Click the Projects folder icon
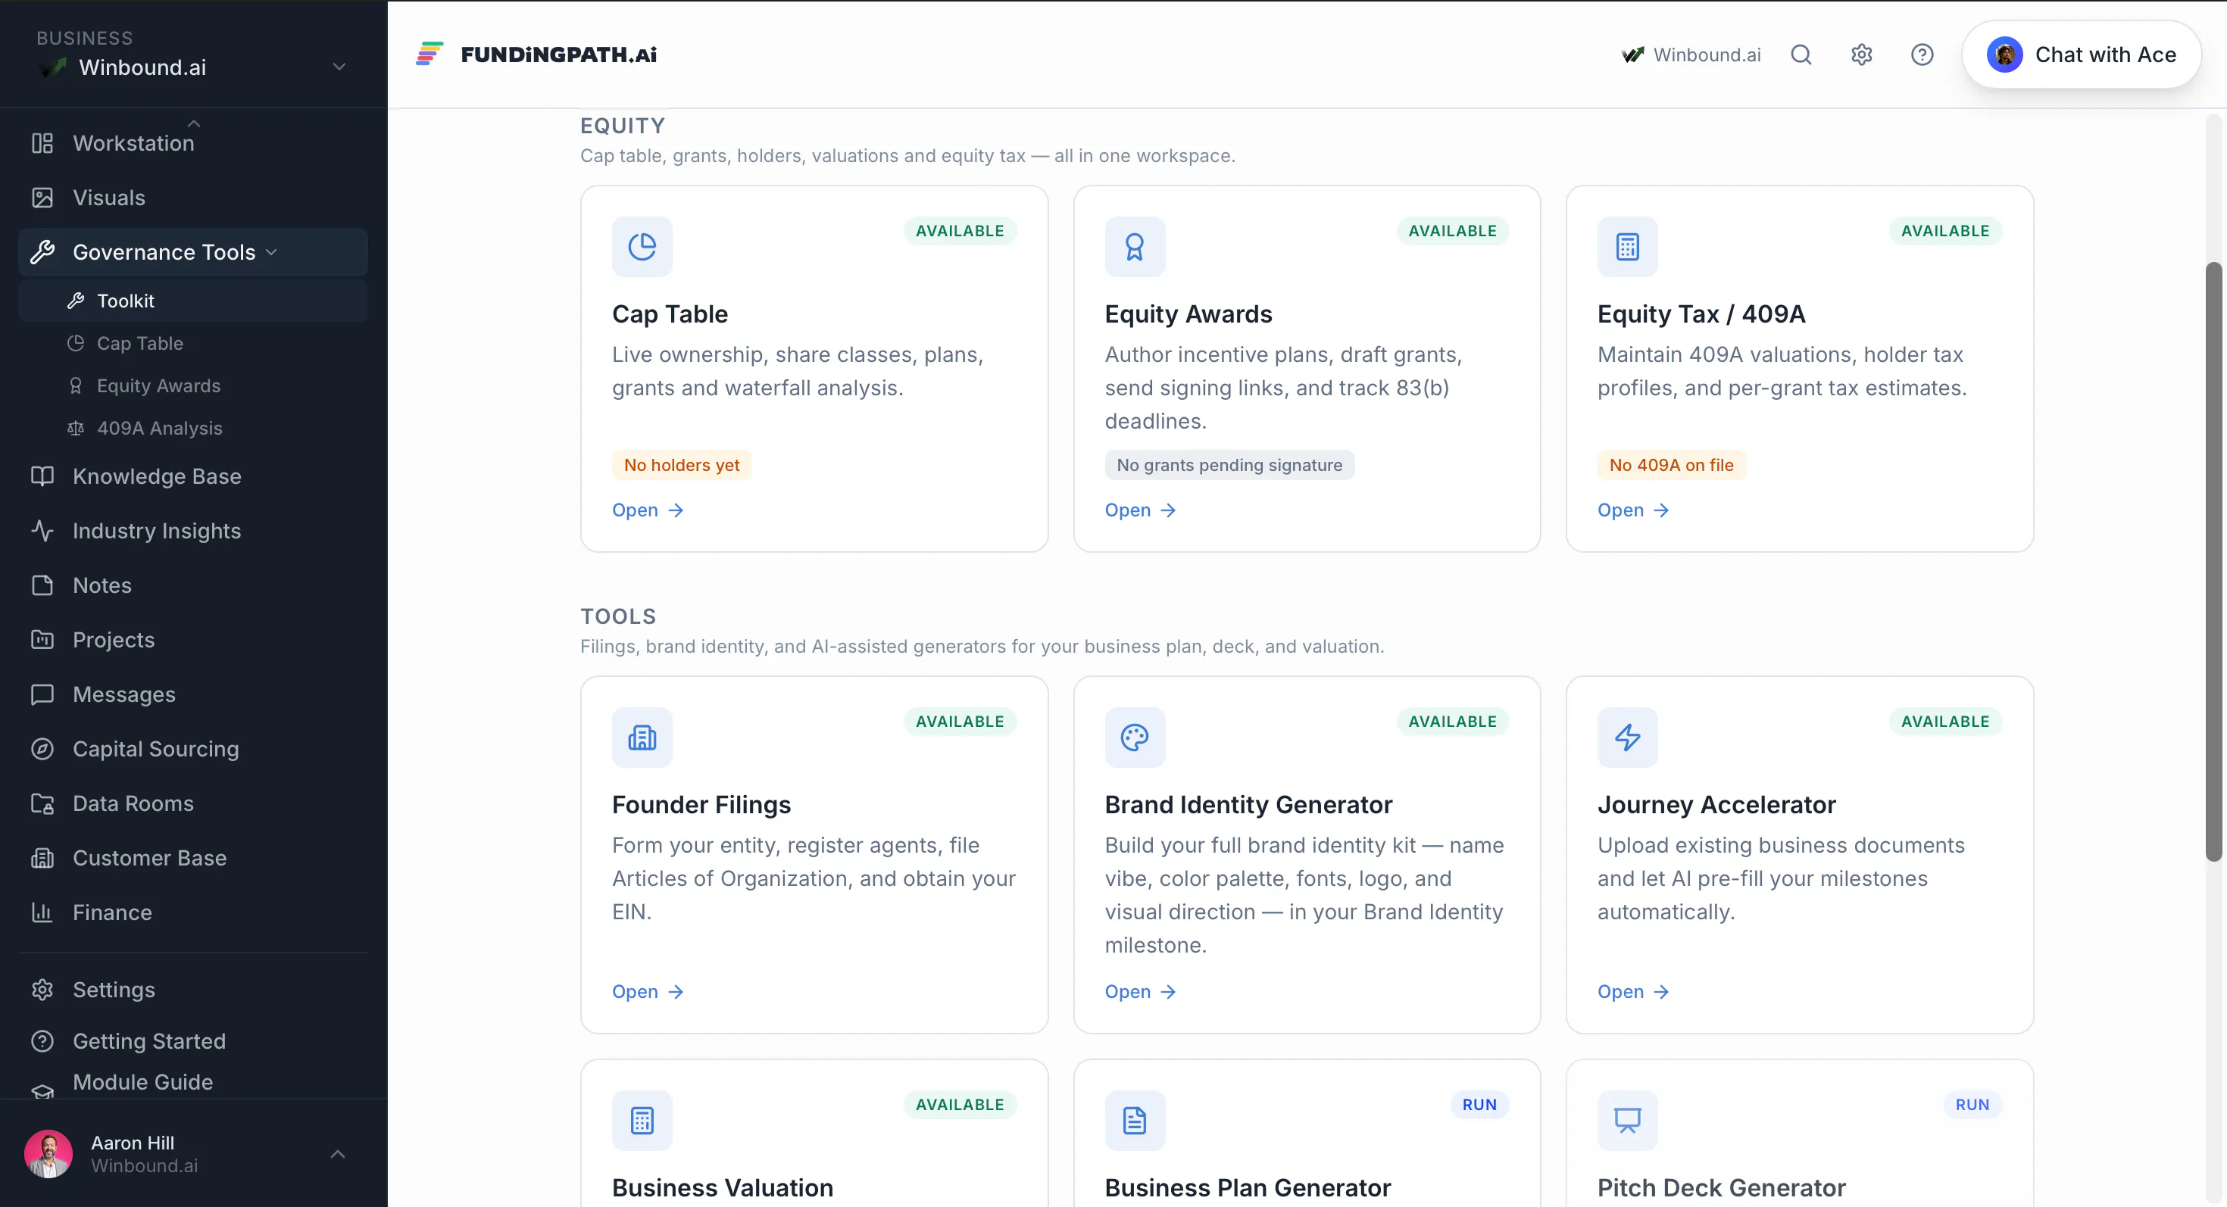The height and width of the screenshot is (1207, 2227). (x=42, y=639)
